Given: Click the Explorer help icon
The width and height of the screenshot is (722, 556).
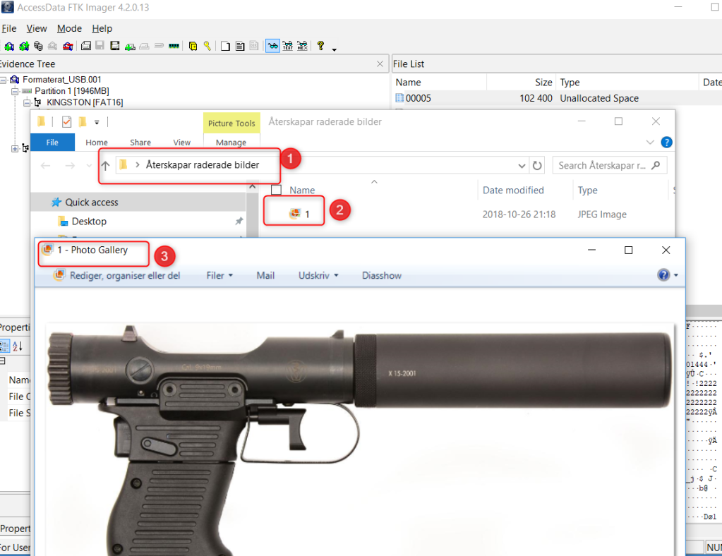Looking at the screenshot, I should [666, 142].
